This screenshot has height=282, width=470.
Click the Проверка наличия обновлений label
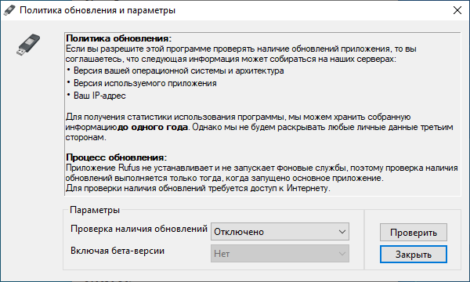[x=139, y=229]
